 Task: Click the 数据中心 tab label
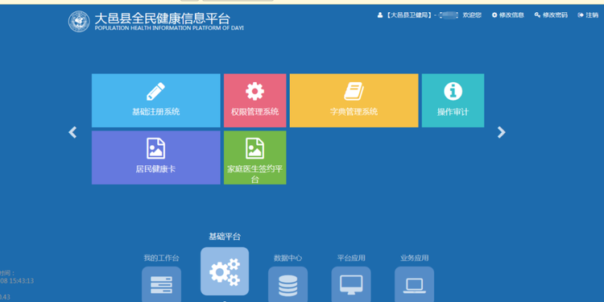tap(288, 258)
